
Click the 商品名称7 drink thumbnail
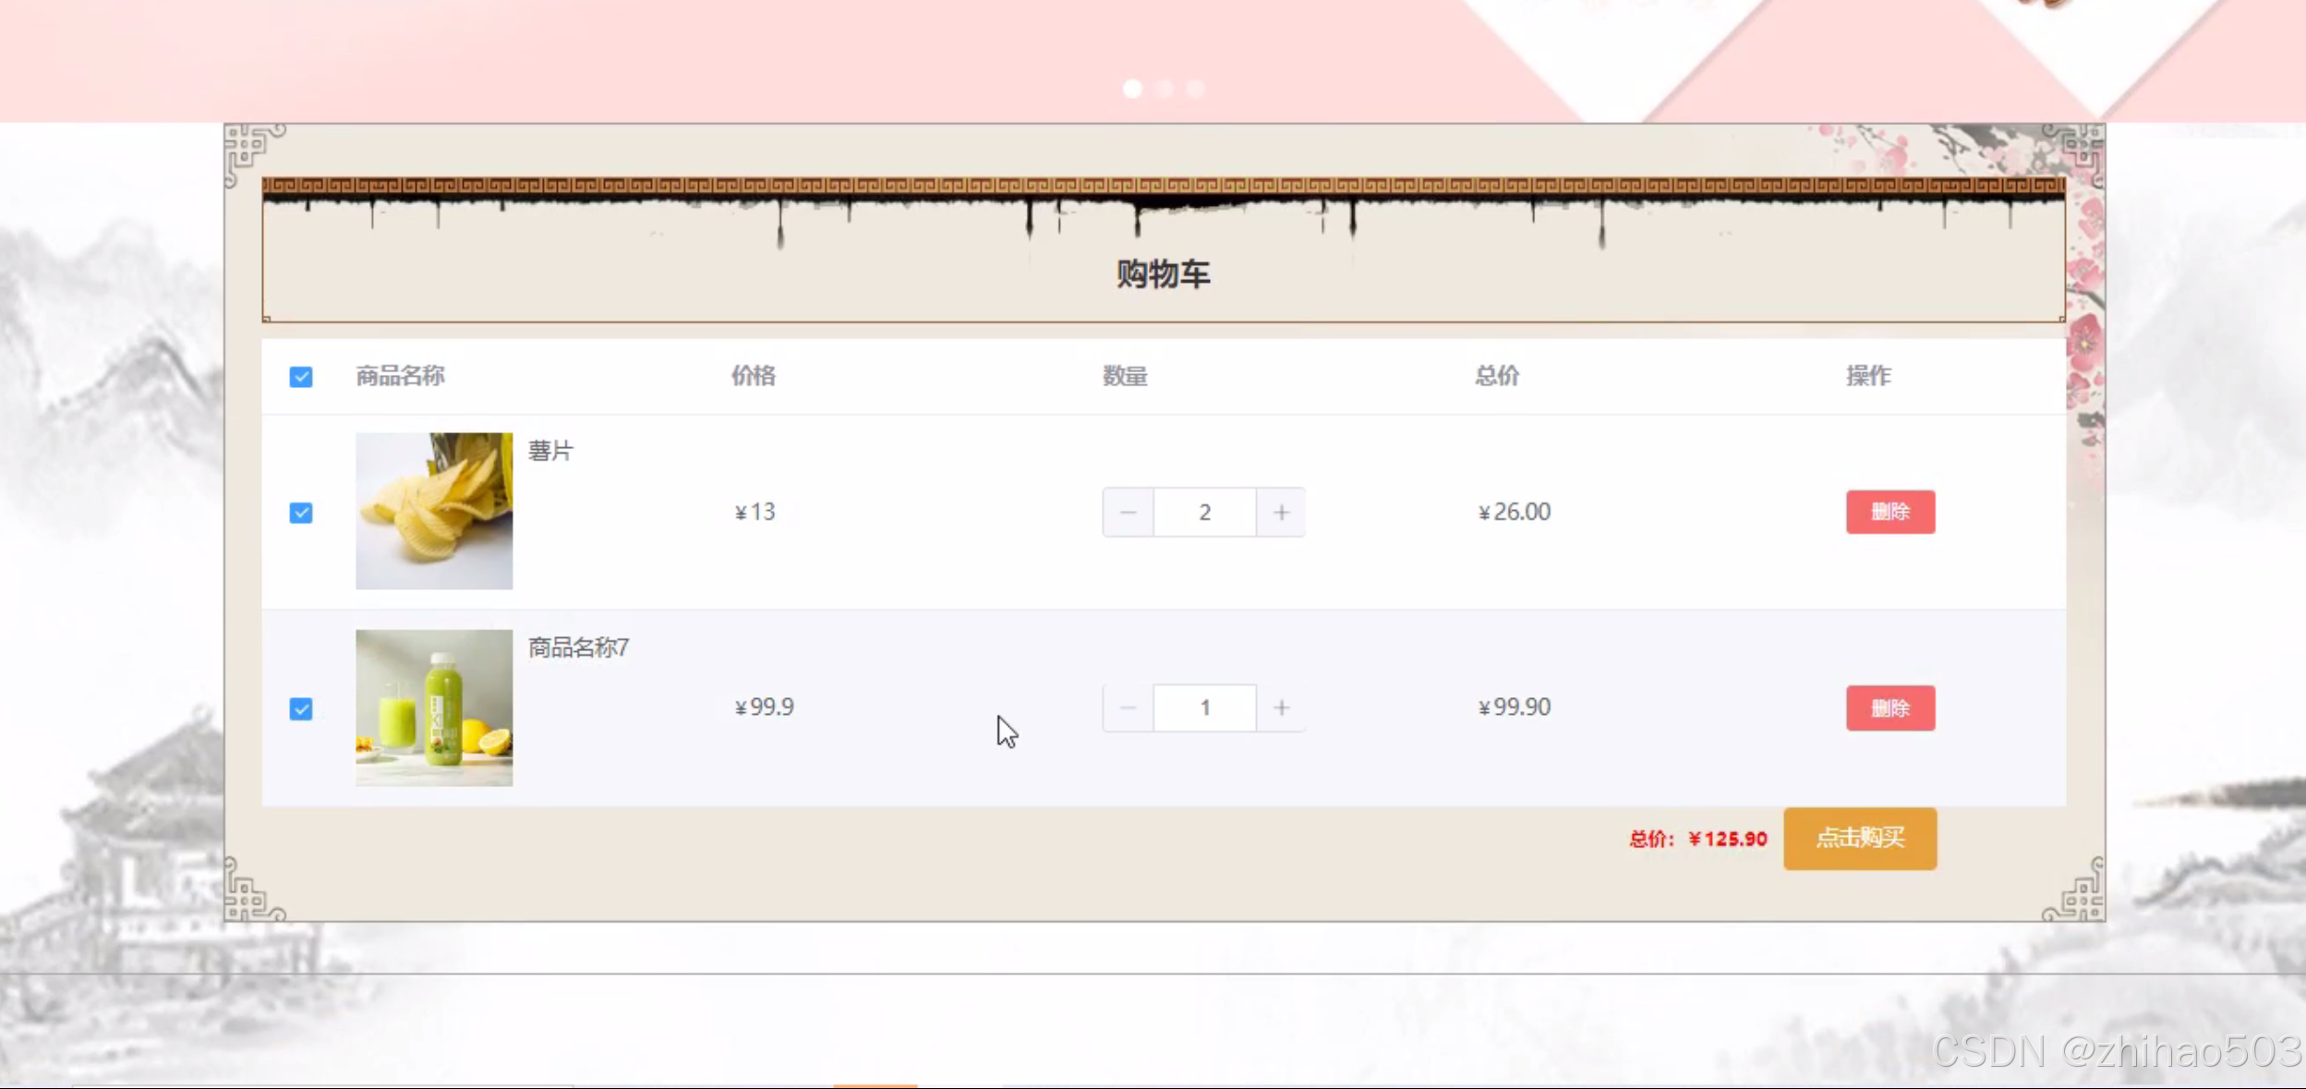[x=434, y=707]
